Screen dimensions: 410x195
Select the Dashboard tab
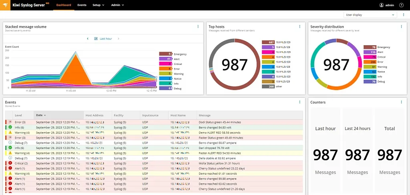point(64,5)
